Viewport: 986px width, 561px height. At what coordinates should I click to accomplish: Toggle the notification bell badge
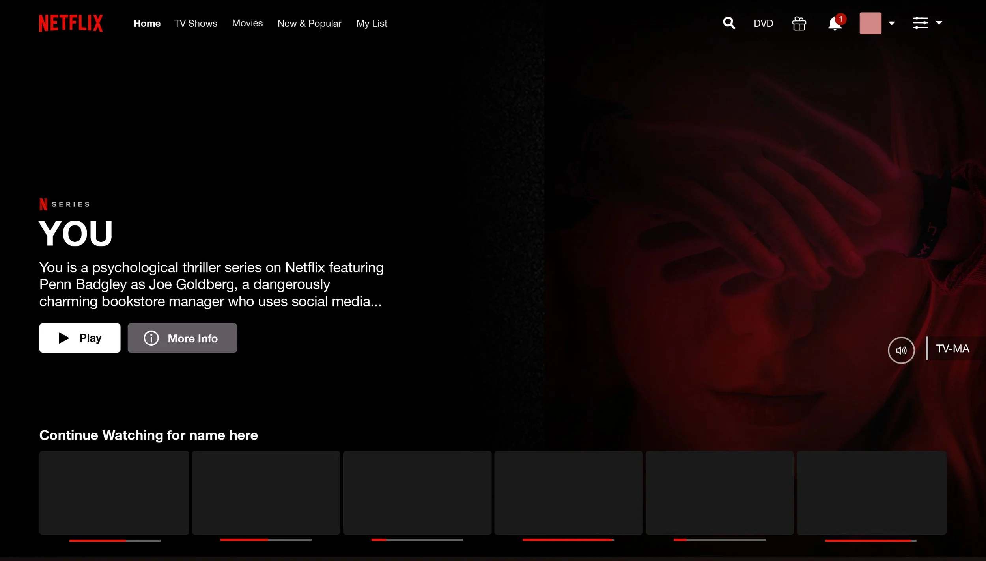[840, 18]
